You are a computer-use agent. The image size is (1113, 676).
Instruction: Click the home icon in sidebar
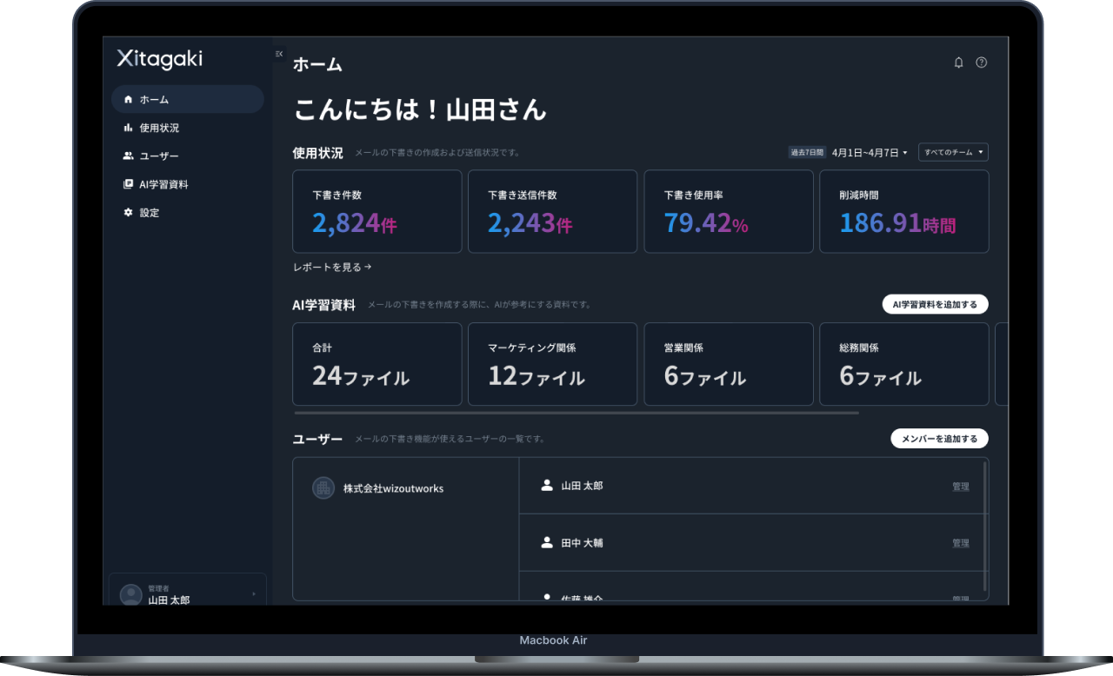point(128,99)
